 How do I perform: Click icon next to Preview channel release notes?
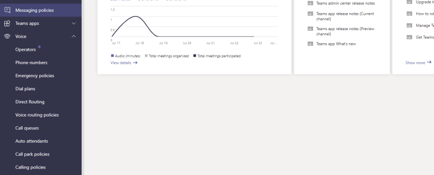coord(310,29)
